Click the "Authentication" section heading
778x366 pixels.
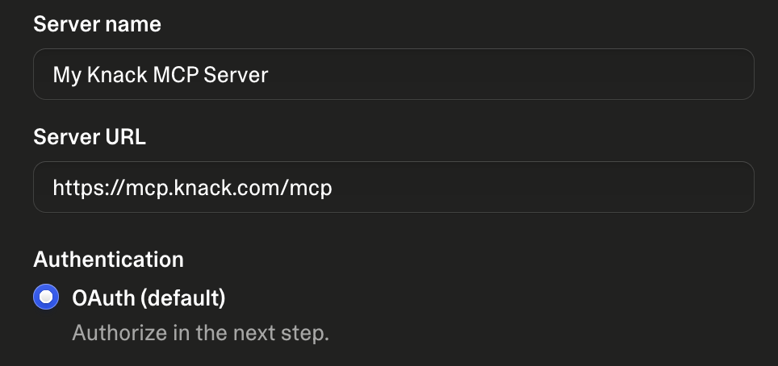point(109,259)
